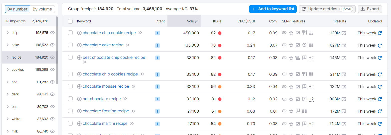This screenshot has width=391, height=135.
Task: Select the milk keyword group
Action: pyautogui.click(x=29, y=131)
